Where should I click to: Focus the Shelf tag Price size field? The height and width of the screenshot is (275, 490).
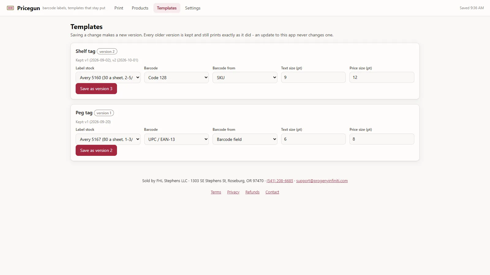click(x=382, y=77)
